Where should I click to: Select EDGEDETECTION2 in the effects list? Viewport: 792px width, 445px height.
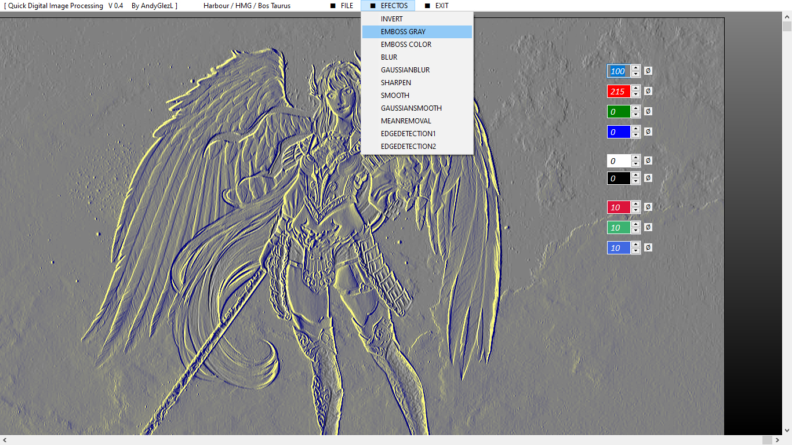pyautogui.click(x=408, y=147)
